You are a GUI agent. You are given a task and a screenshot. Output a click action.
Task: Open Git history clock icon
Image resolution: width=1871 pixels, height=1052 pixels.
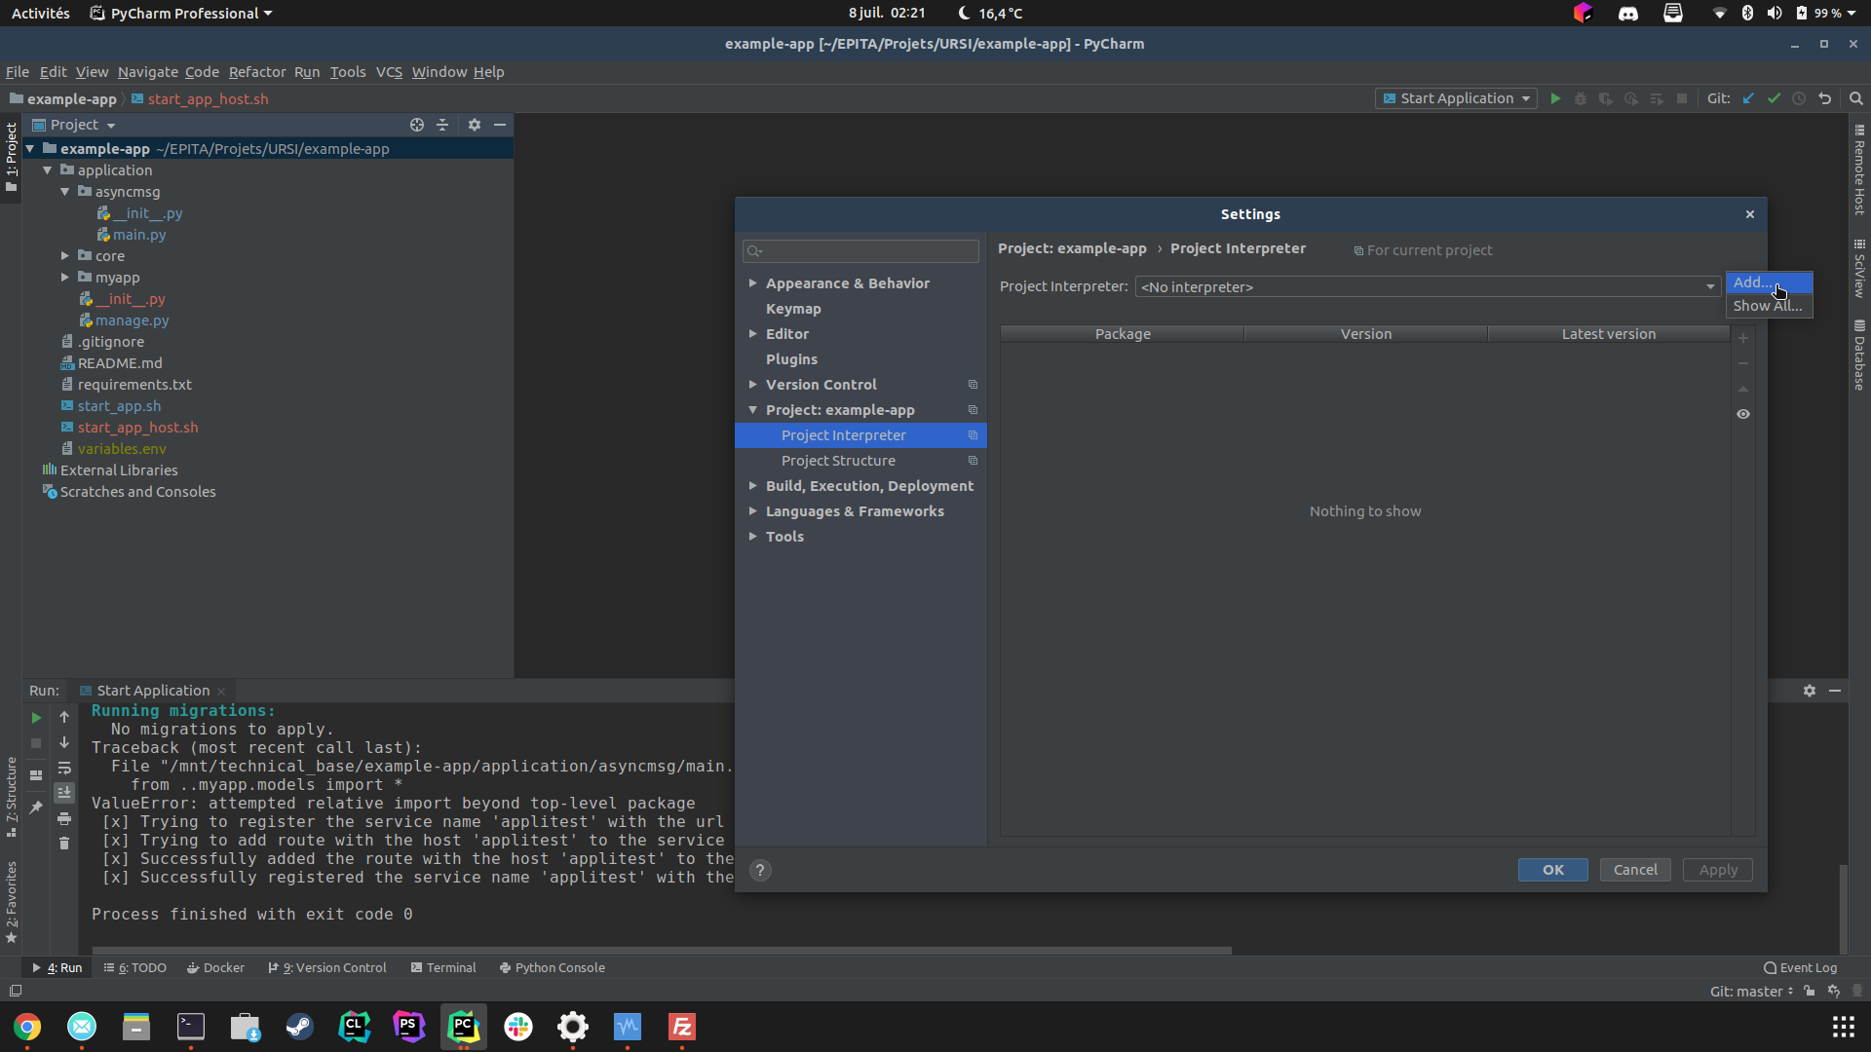[1799, 98]
